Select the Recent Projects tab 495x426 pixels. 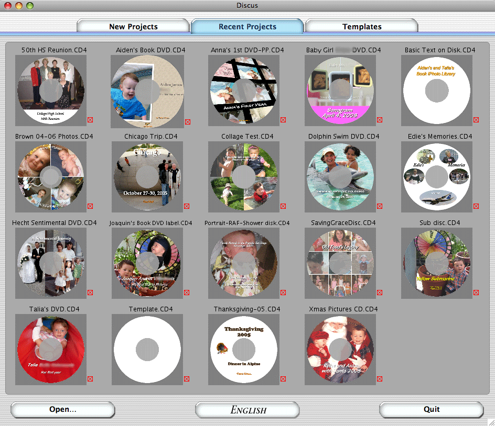pyautogui.click(x=247, y=26)
